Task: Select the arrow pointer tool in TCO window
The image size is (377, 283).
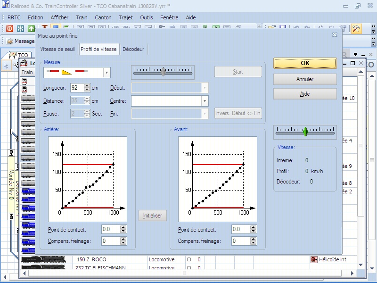Action: coord(6,65)
